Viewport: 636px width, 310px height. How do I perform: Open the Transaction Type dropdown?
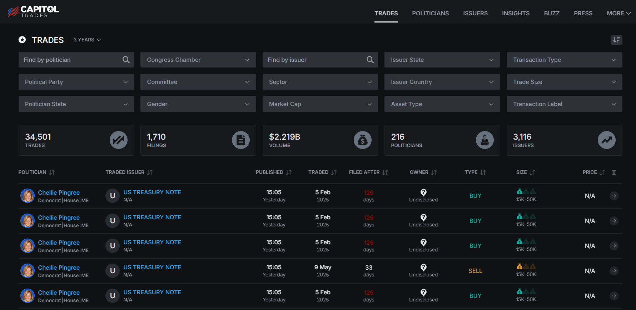coord(565,60)
